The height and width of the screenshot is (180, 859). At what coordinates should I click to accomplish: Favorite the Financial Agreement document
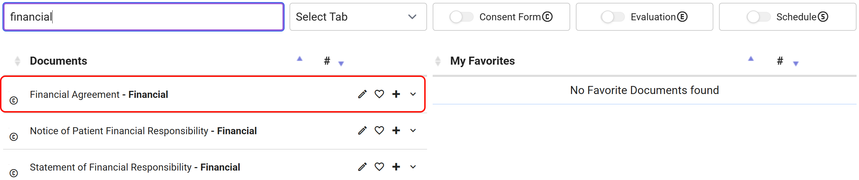(x=379, y=94)
